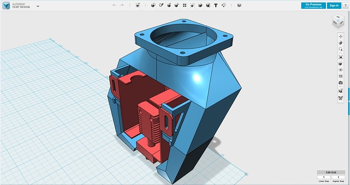
Task: Click the LEFT face of view cube
Action: [342, 23]
